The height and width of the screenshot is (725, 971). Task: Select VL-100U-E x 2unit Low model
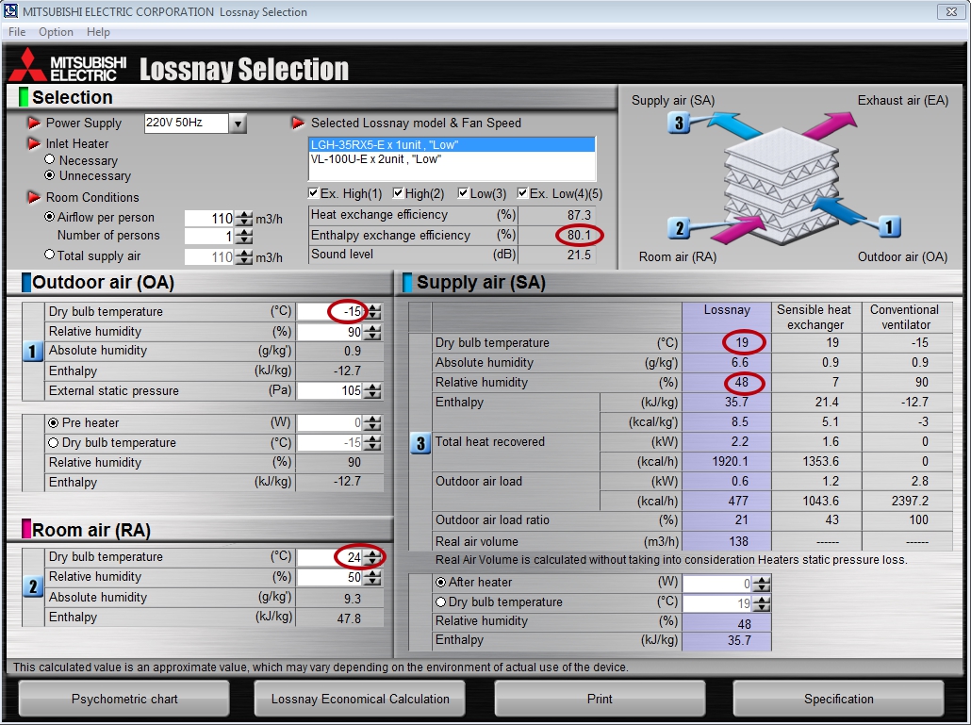pyautogui.click(x=453, y=159)
